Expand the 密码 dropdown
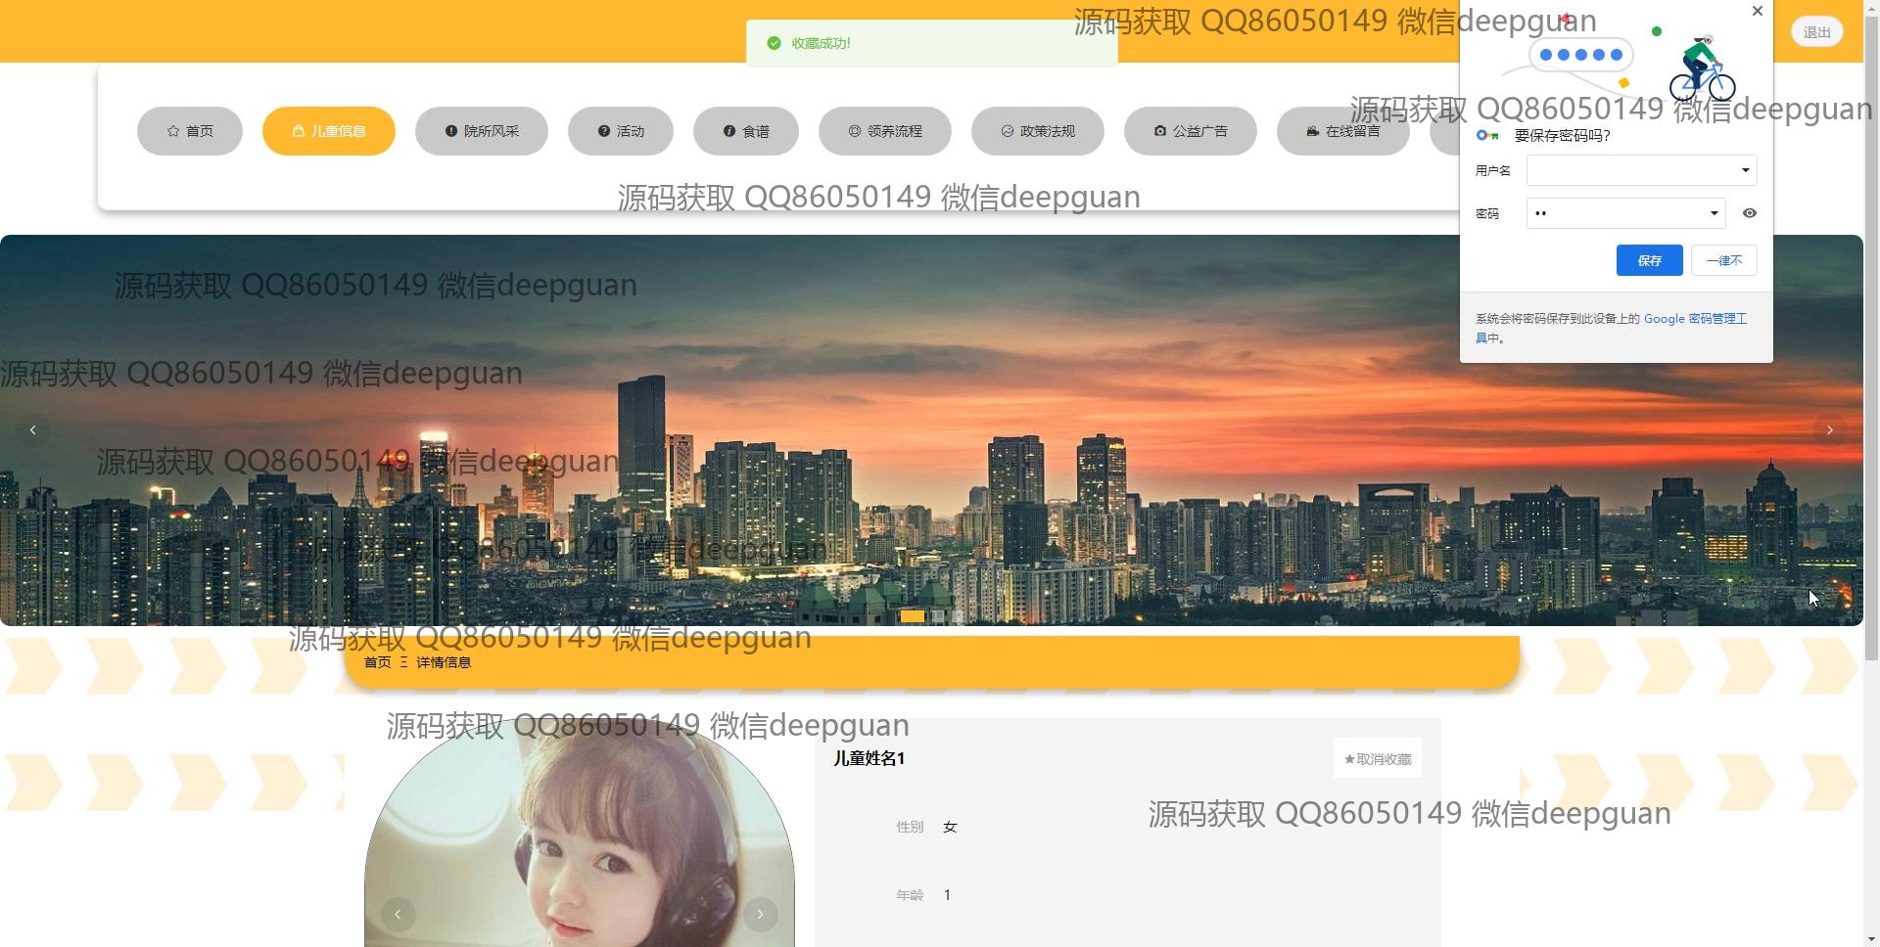 coord(1714,213)
